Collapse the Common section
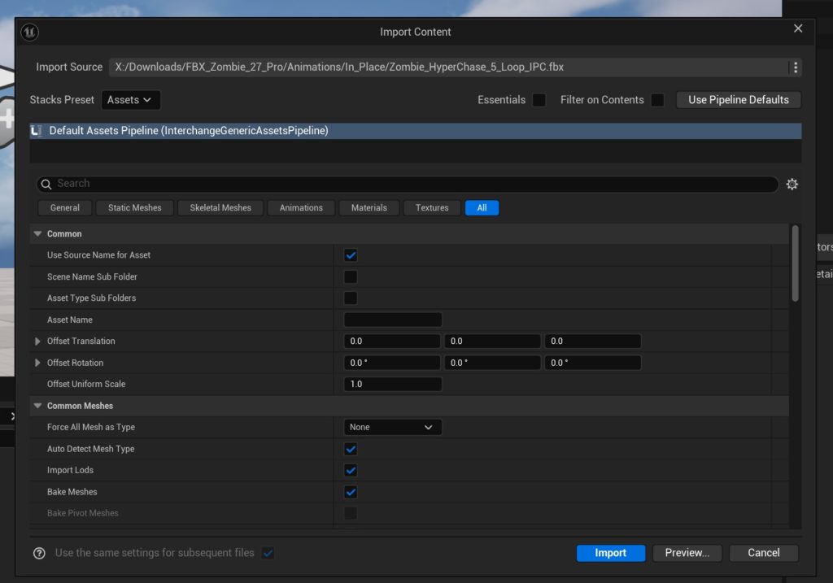Image resolution: width=833 pixels, height=583 pixels. [x=37, y=233]
